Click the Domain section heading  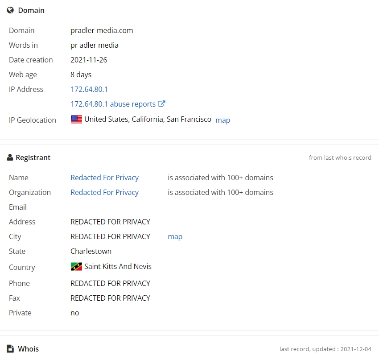[x=31, y=10]
